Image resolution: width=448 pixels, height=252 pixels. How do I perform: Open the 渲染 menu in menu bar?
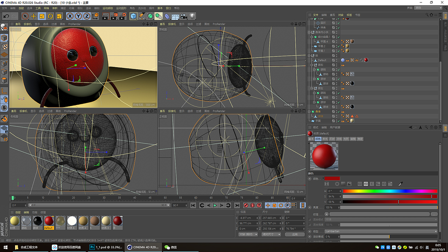click(89, 8)
